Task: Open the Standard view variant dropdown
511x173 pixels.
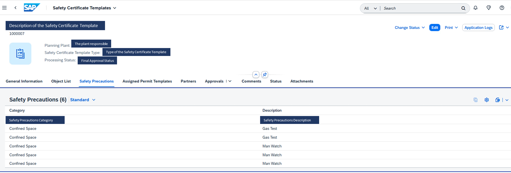Action: pyautogui.click(x=83, y=100)
